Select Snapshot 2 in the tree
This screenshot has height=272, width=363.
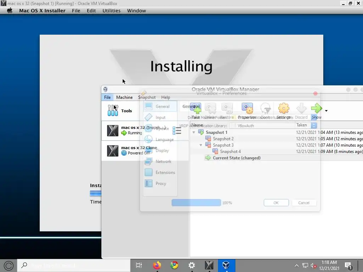223,139
